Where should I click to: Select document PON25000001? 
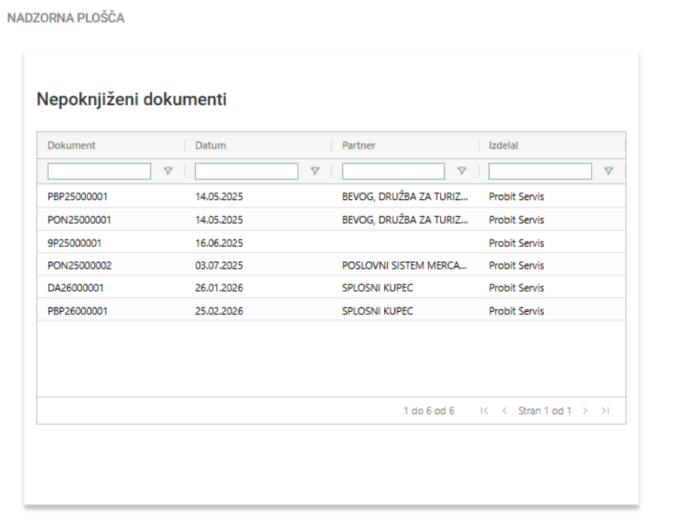coord(79,220)
